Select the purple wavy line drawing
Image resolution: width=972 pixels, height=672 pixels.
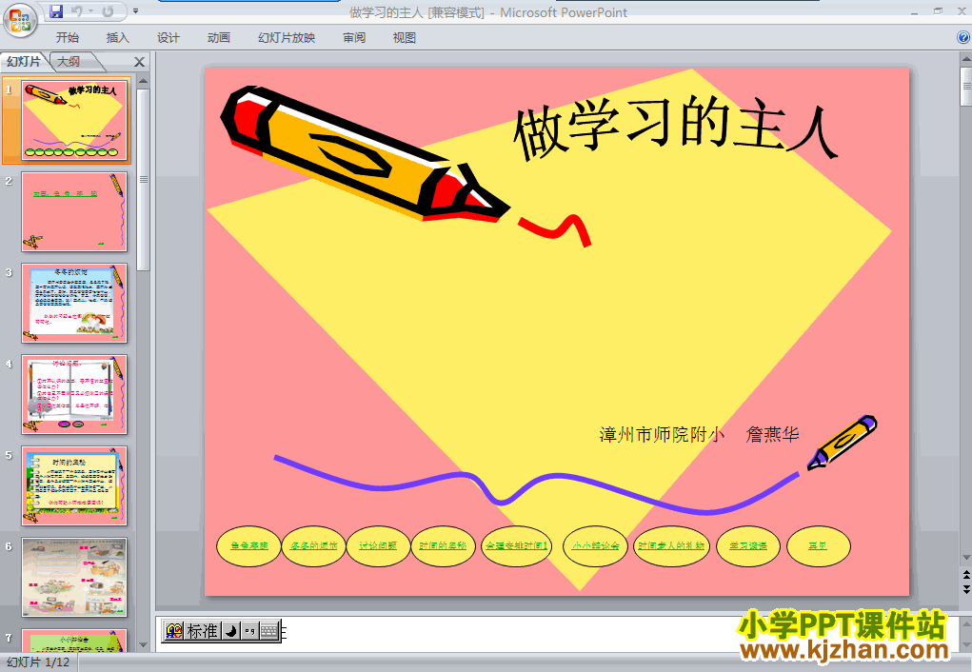tap(537, 484)
